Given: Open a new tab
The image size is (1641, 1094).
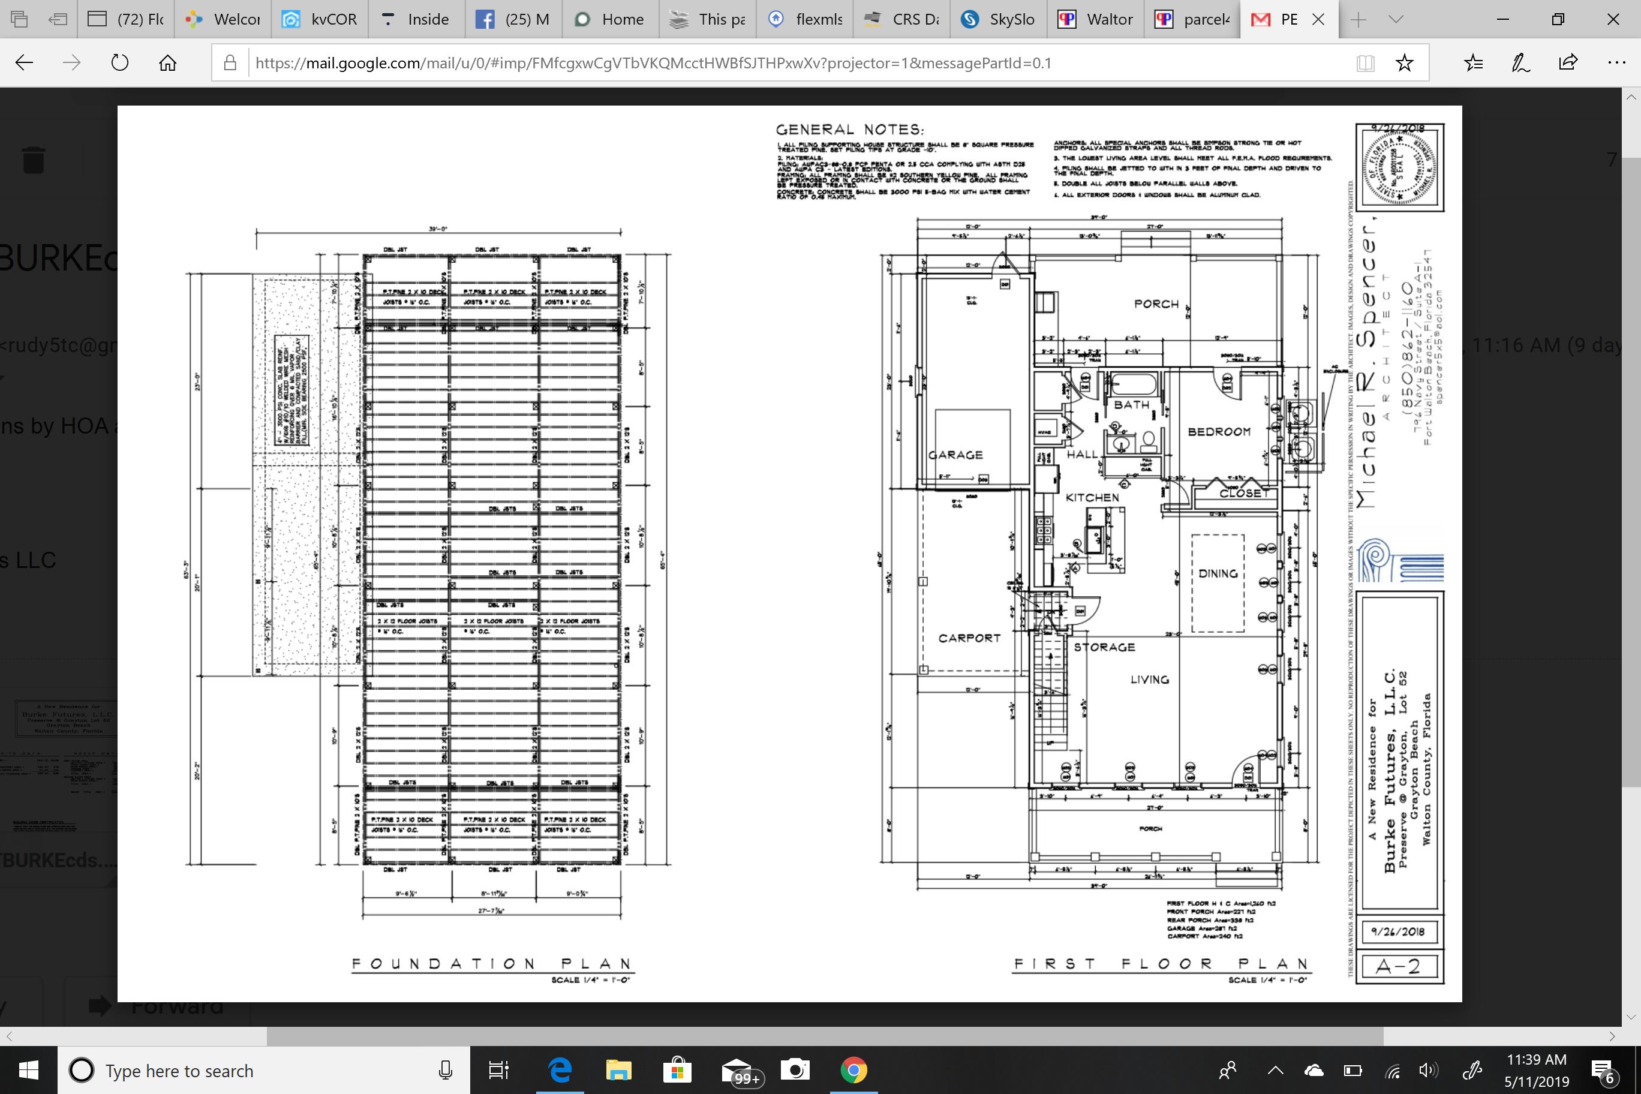Looking at the screenshot, I should pyautogui.click(x=1358, y=20).
